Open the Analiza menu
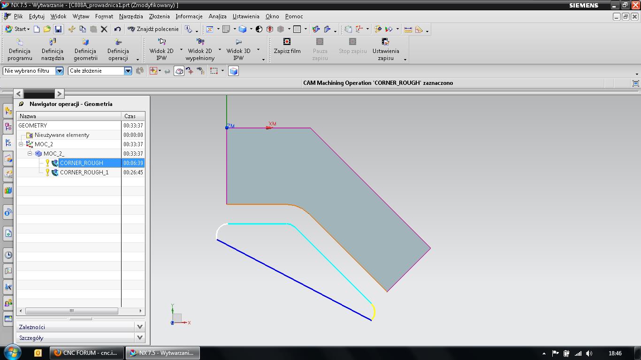The image size is (641, 360). click(x=217, y=16)
